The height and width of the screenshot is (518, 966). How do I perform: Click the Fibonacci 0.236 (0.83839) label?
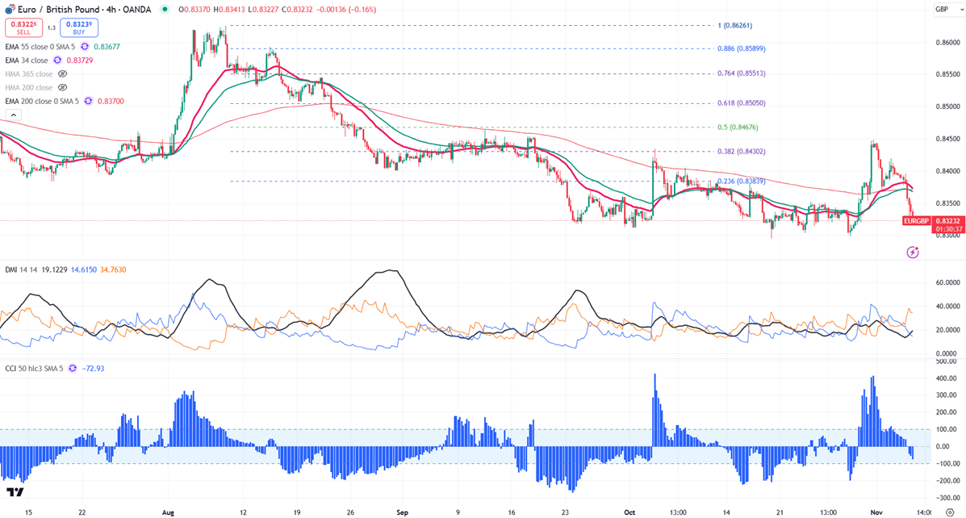pos(741,182)
